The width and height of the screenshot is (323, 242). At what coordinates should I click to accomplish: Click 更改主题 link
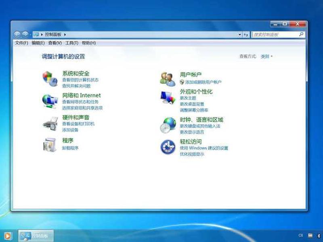pyautogui.click(x=188, y=98)
